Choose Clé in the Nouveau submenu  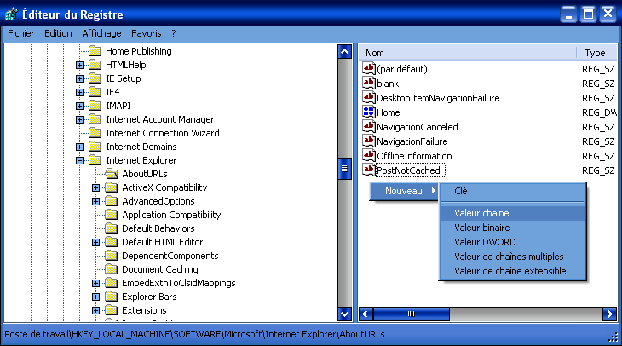pyautogui.click(x=512, y=191)
